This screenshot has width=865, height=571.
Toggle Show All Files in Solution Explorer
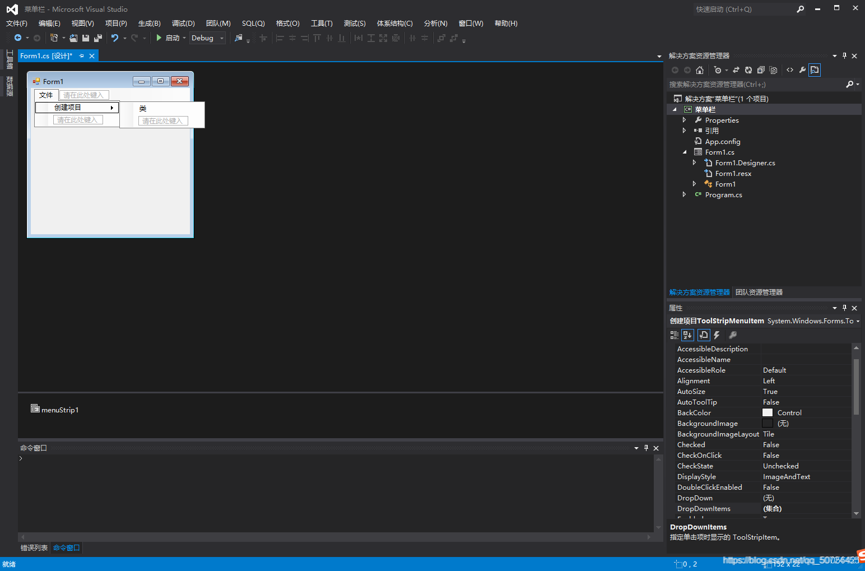(x=773, y=70)
